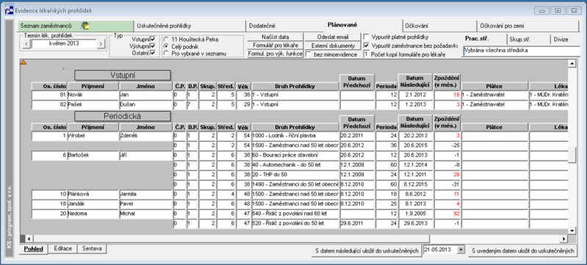Click the 20 - THP do 50 cell
Viewport: 587px width, 265px height.
(x=295, y=175)
